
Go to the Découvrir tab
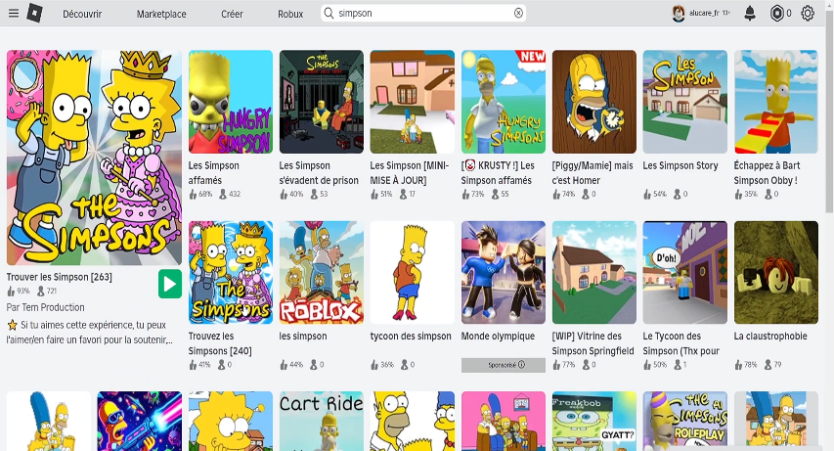[x=82, y=14]
